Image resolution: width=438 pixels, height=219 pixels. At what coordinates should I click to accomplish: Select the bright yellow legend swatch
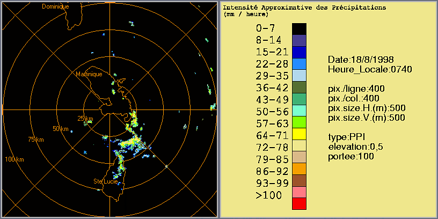tap(299, 134)
